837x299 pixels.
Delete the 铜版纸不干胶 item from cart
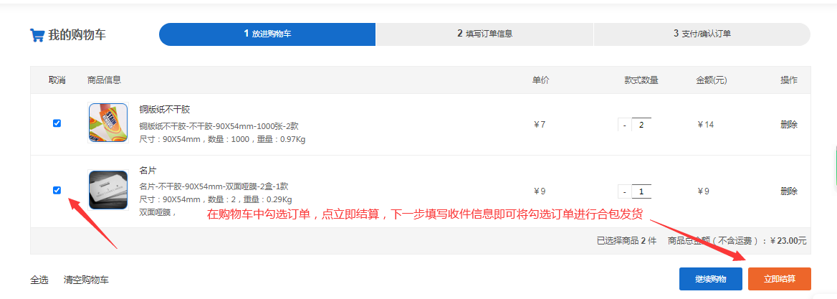coord(788,125)
